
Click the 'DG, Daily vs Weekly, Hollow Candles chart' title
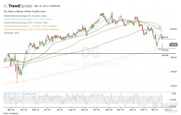25,11
